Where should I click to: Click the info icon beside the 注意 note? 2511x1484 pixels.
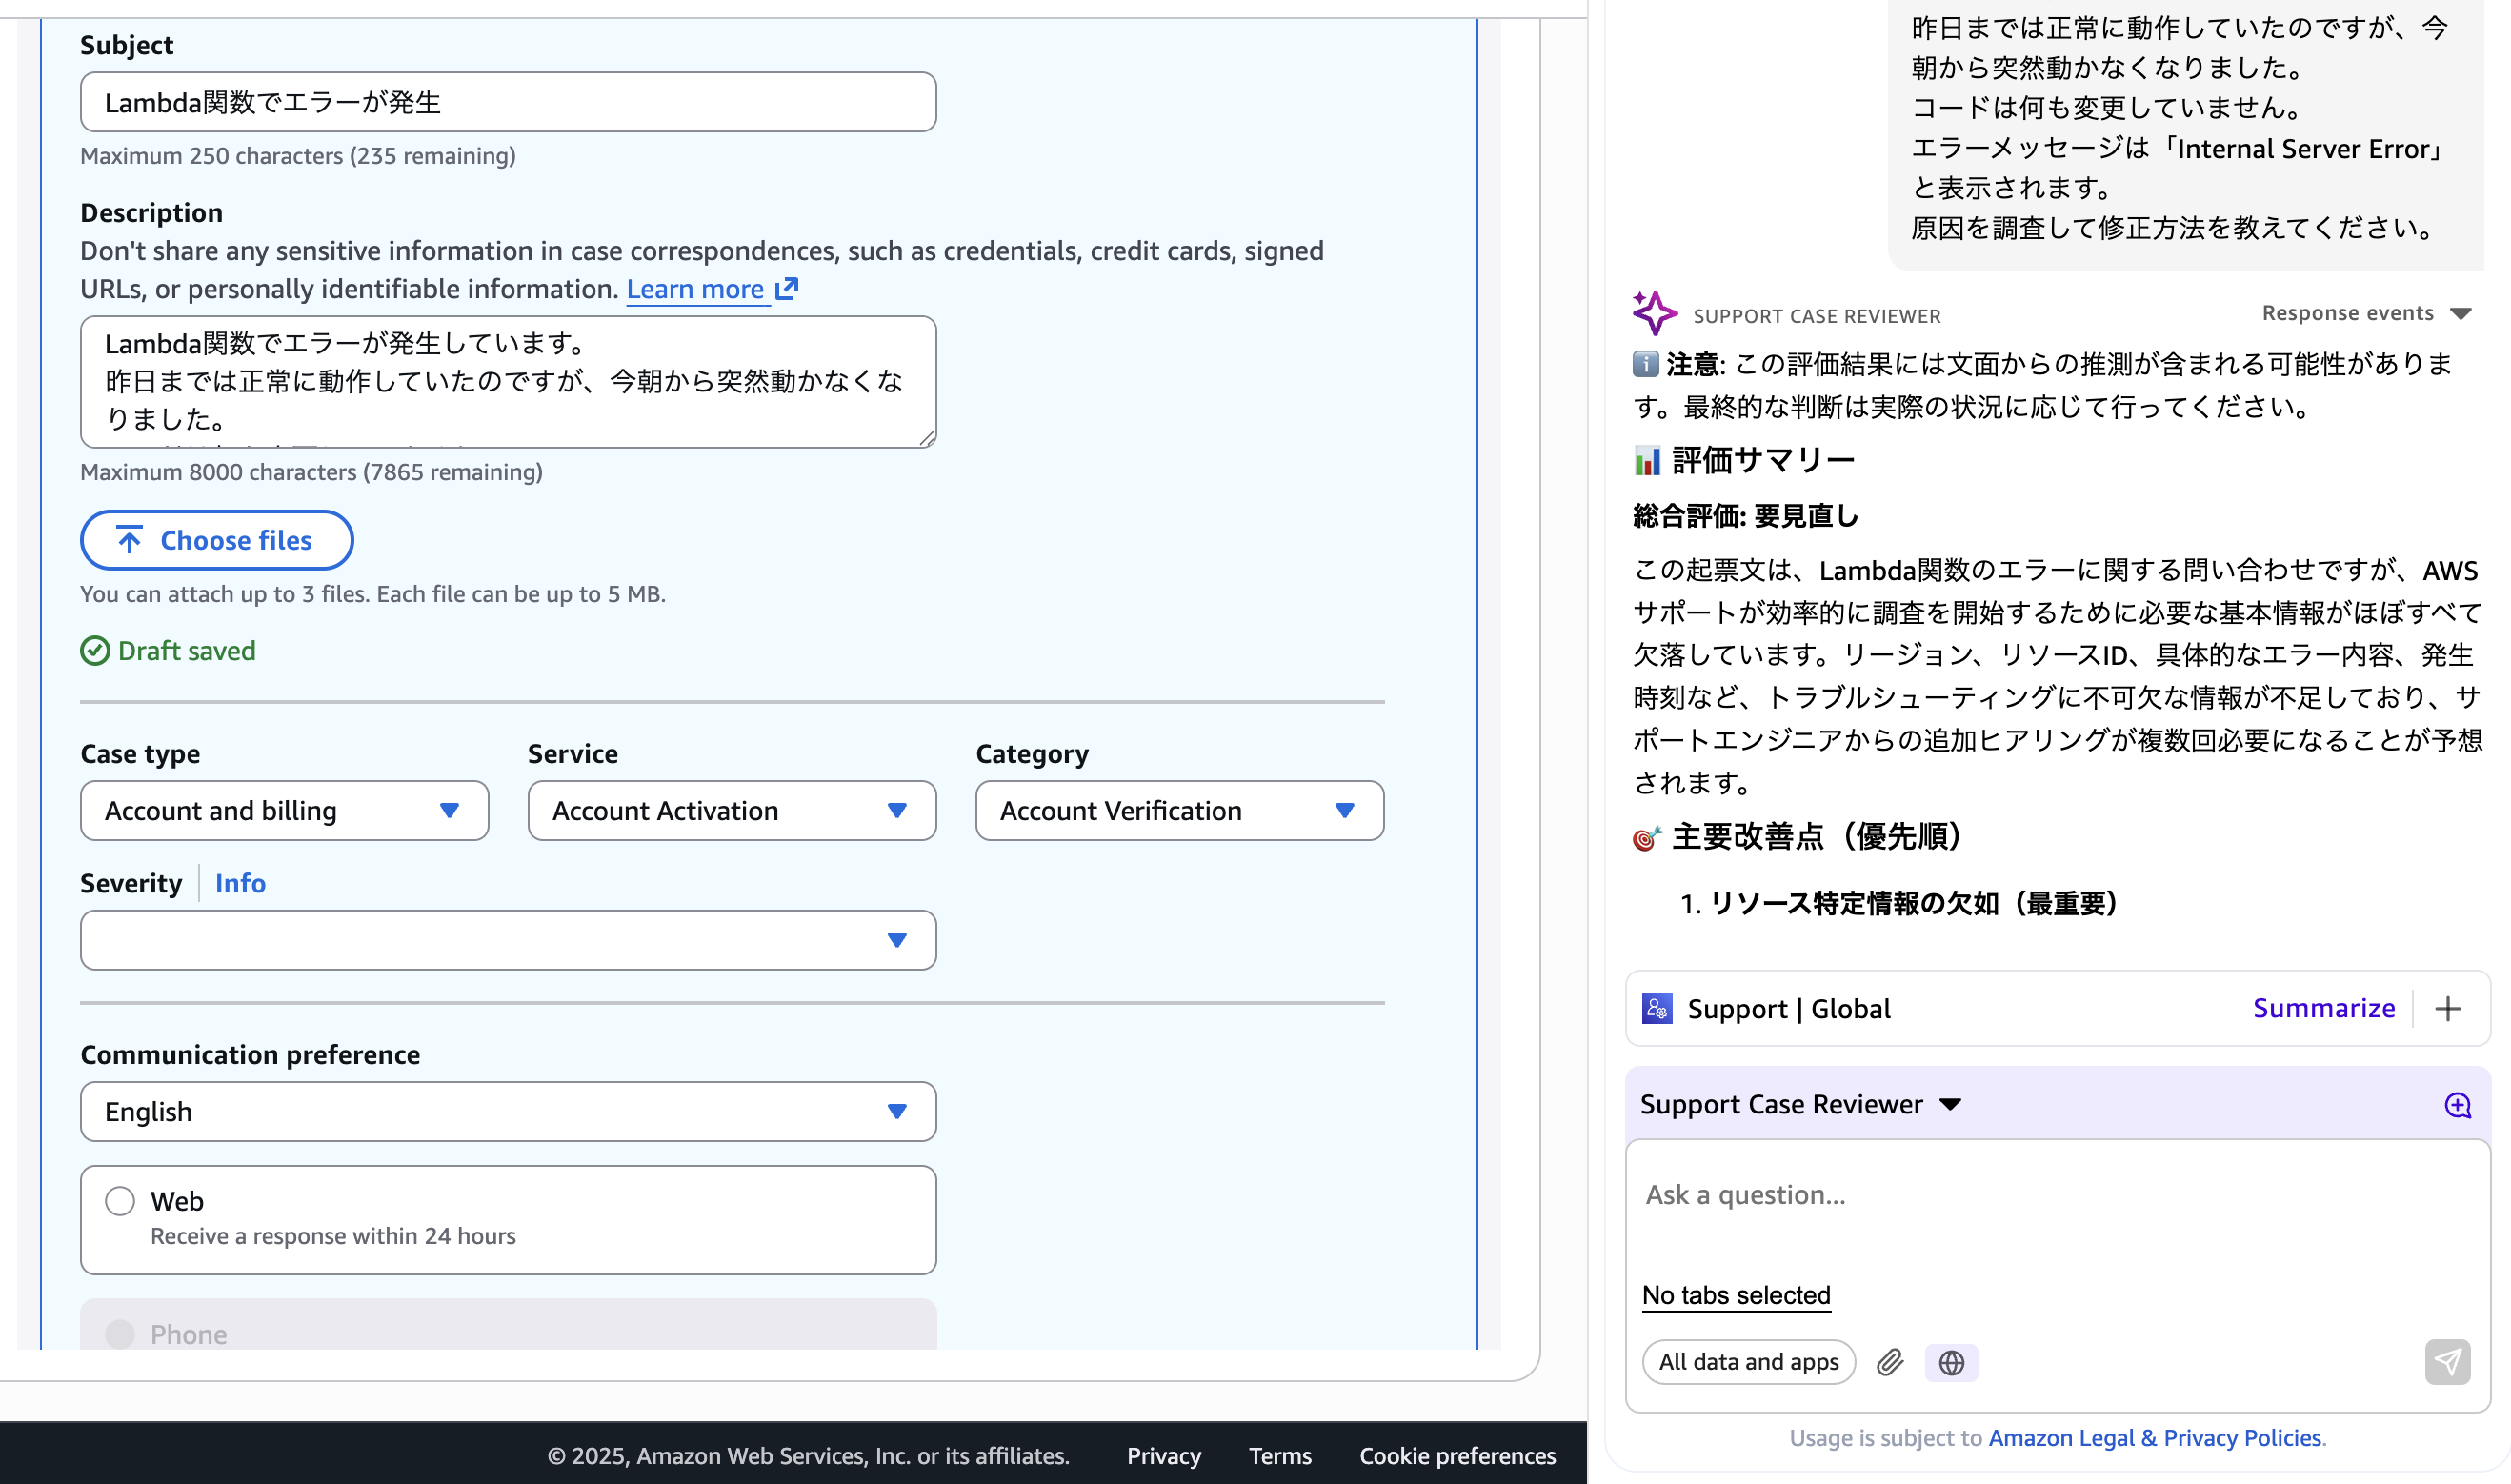[x=1644, y=366]
